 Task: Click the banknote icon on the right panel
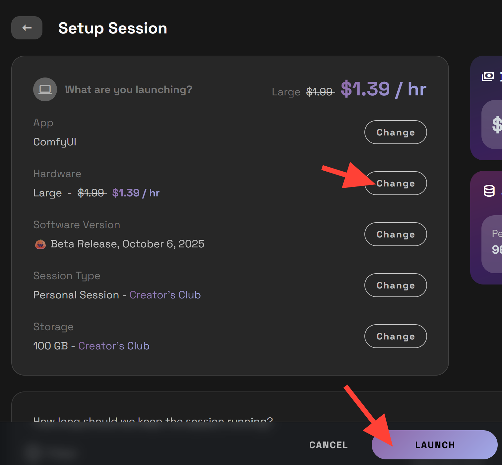tap(488, 76)
